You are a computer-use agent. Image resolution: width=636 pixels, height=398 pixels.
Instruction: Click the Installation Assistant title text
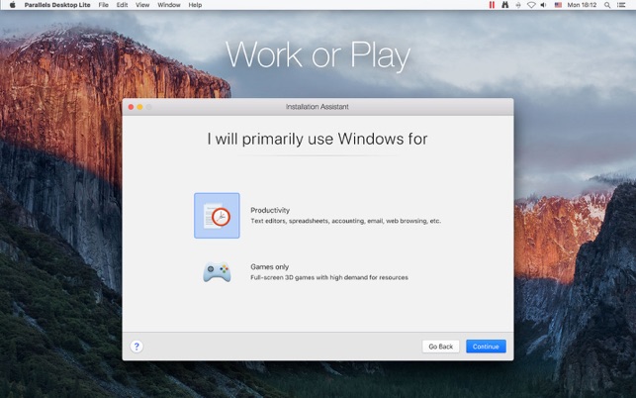(x=318, y=107)
